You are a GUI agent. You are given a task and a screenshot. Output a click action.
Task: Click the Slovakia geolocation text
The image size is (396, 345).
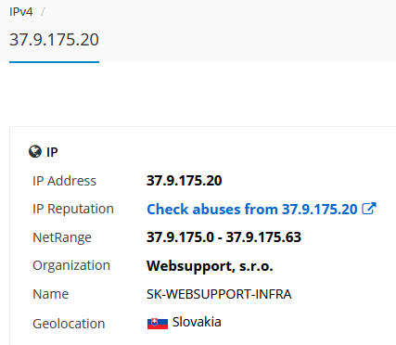point(197,322)
